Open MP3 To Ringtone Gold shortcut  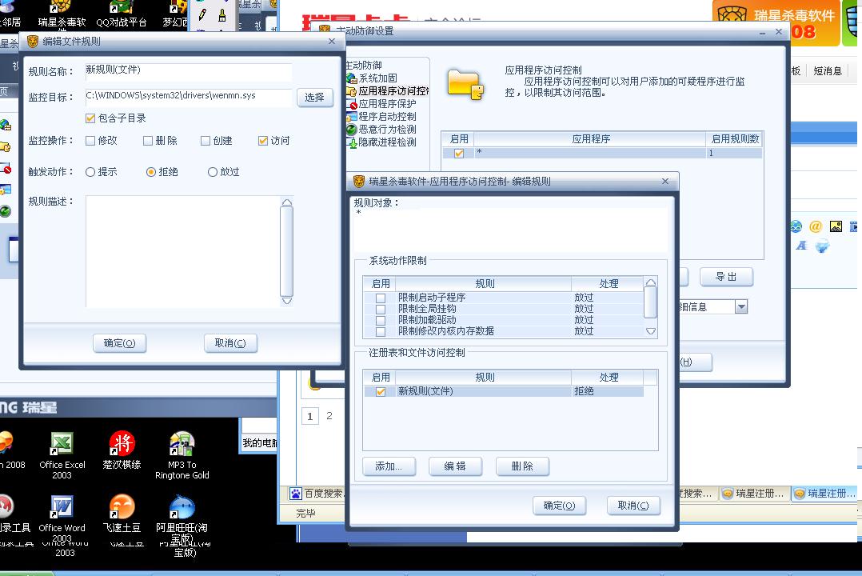tap(182, 455)
